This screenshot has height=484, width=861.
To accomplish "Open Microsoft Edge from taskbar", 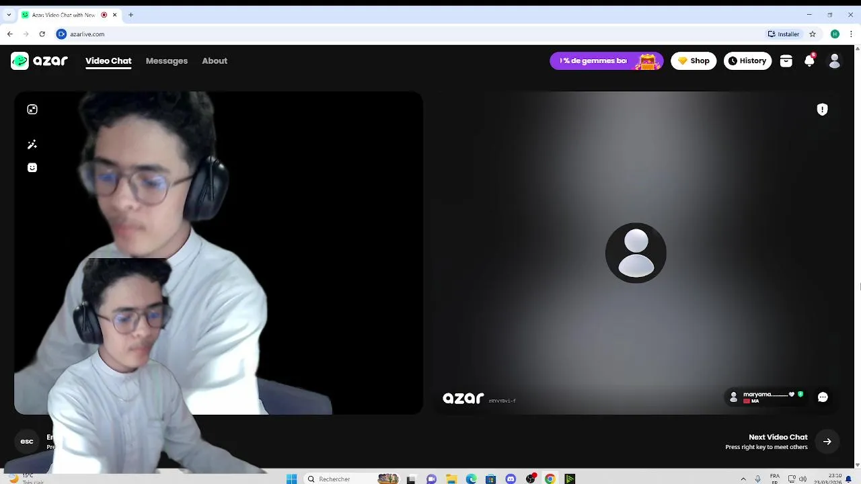I will pos(472,479).
